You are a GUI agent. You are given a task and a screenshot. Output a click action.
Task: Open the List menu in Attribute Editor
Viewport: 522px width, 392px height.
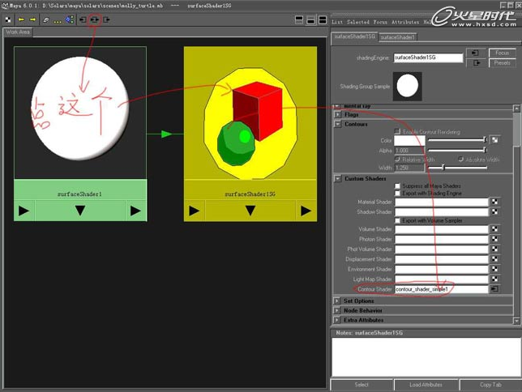coord(337,22)
